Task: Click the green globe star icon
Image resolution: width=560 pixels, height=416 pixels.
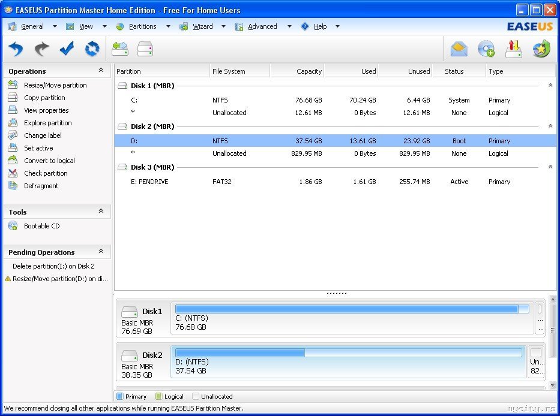Action: click(x=541, y=49)
